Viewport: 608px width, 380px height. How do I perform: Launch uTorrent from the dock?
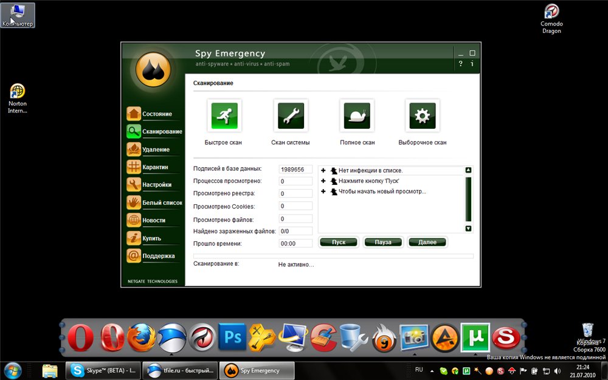[475, 337]
